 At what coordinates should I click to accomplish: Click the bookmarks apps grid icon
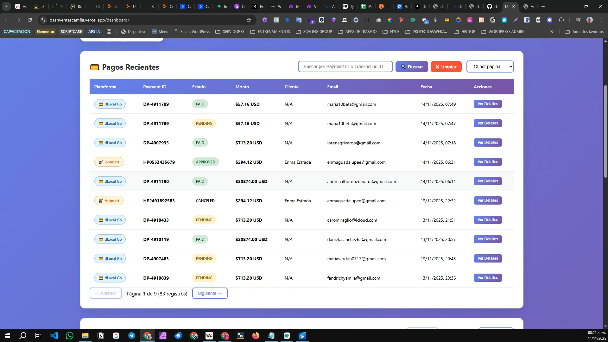click(109, 32)
